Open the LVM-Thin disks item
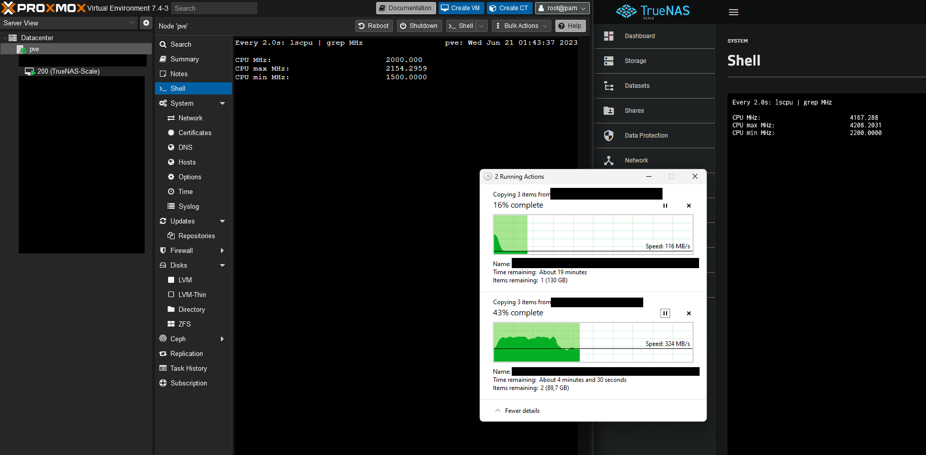This screenshot has width=926, height=455. pos(193,295)
